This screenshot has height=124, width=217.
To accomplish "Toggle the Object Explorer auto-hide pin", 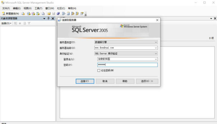I will click(48, 18).
